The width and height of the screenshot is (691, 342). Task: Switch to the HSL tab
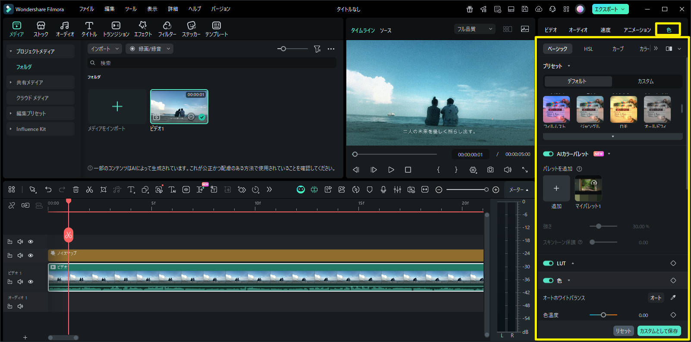pyautogui.click(x=588, y=49)
